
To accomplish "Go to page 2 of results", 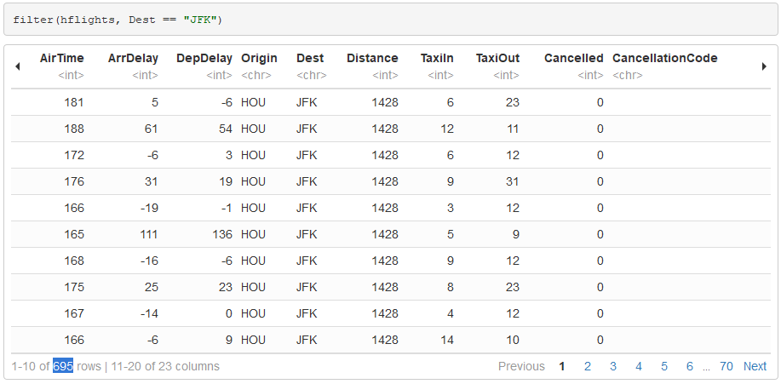I will tap(588, 367).
